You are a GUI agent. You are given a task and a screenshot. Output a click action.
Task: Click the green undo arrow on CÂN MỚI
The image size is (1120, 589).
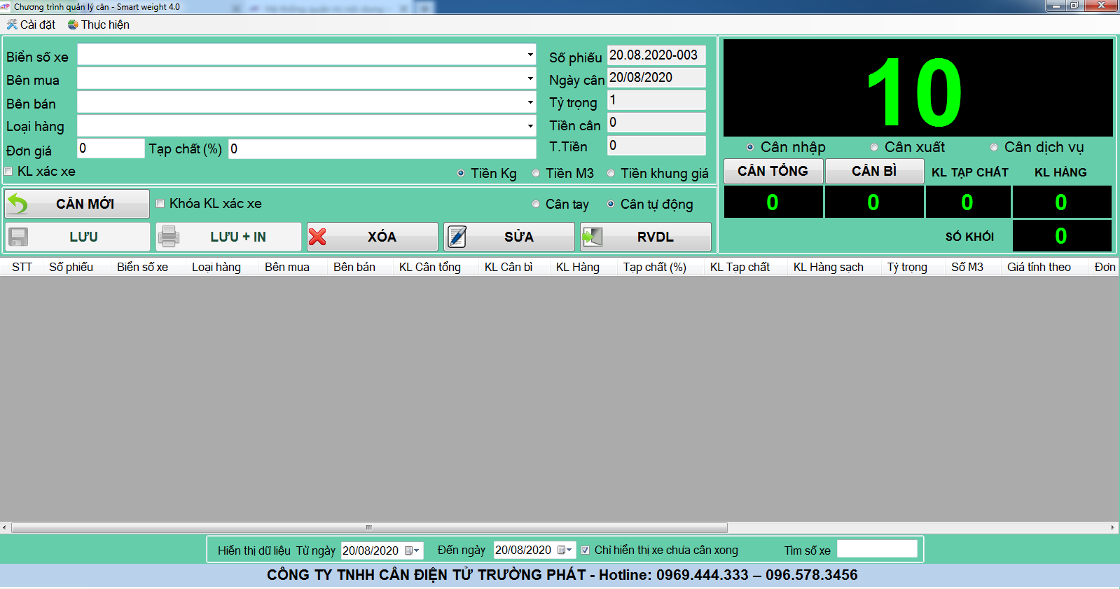coord(18,204)
